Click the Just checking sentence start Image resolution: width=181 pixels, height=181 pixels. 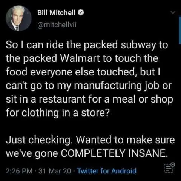[40, 140]
